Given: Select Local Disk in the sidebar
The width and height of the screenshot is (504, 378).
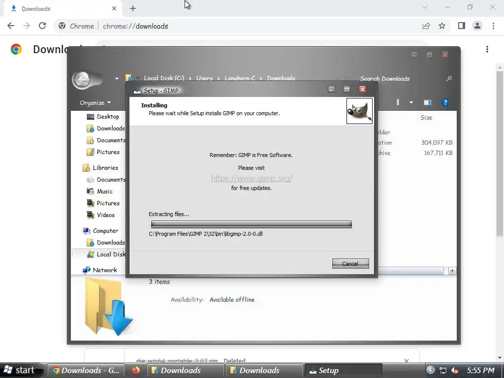Looking at the screenshot, I should pos(106,254).
